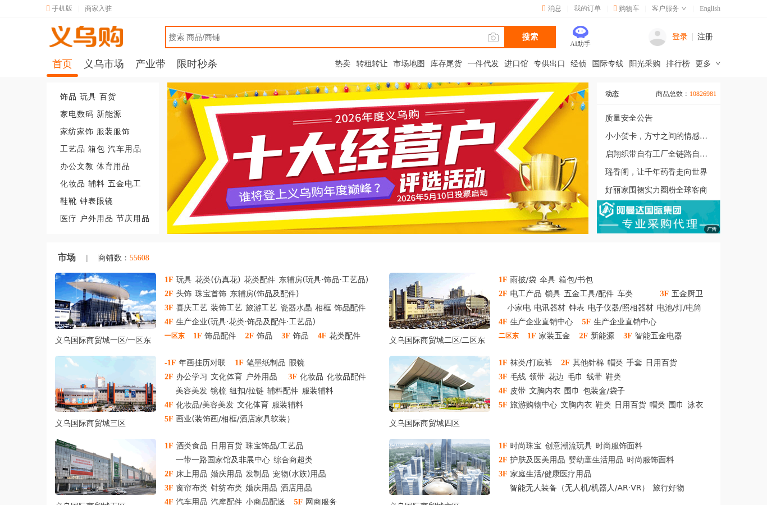Open the 义乌国际商贸城一区/一区东 title link

[103, 340]
